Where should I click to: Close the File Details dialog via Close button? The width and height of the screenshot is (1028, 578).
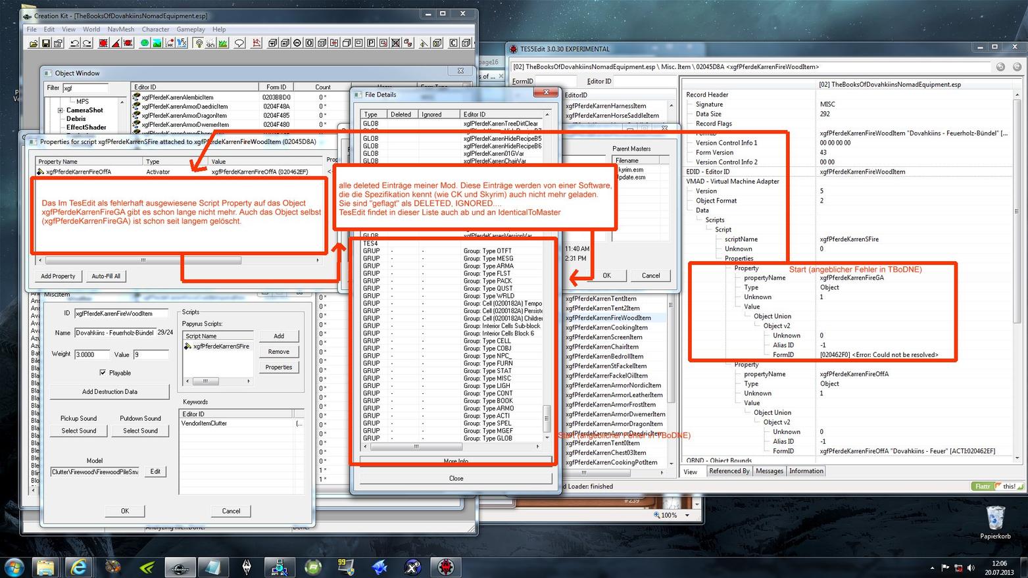pos(456,479)
